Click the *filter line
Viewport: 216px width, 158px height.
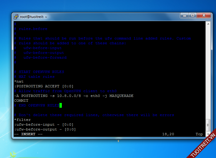click(22, 120)
